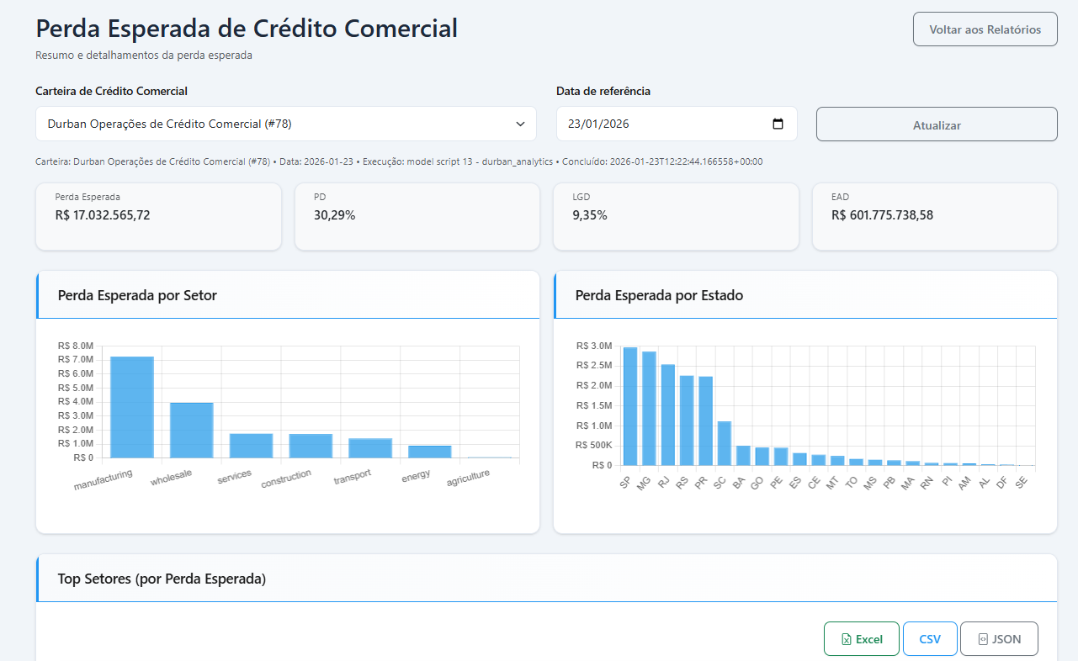
Task: Click the BA bar in state chart
Action: (x=743, y=455)
